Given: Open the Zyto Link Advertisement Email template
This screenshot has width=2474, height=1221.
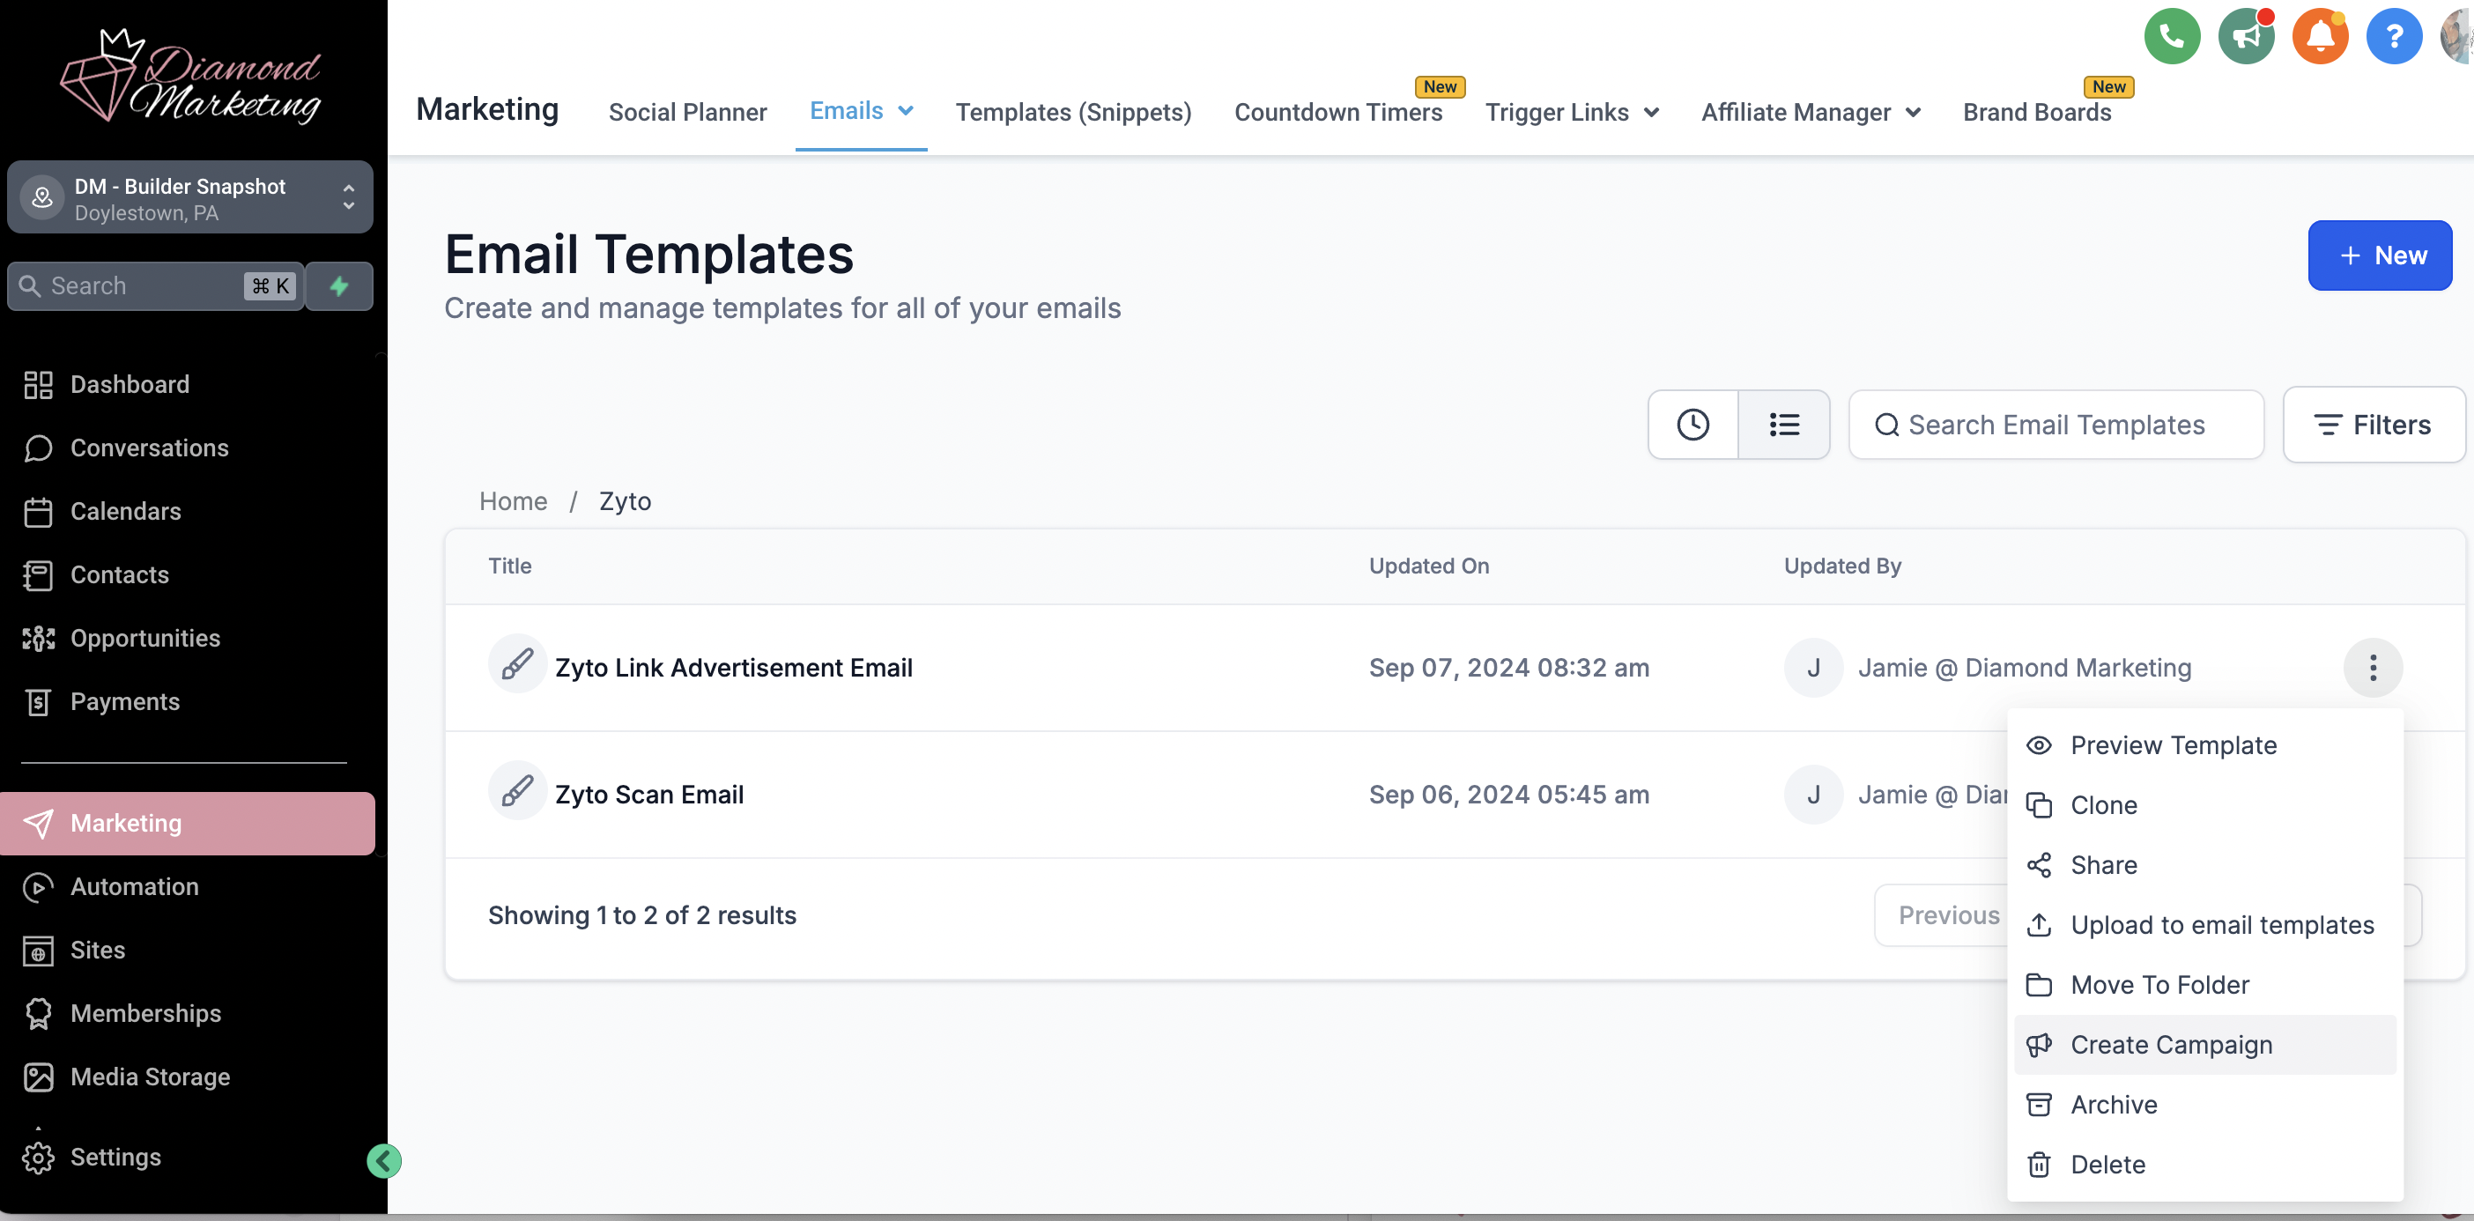Looking at the screenshot, I should click(733, 668).
